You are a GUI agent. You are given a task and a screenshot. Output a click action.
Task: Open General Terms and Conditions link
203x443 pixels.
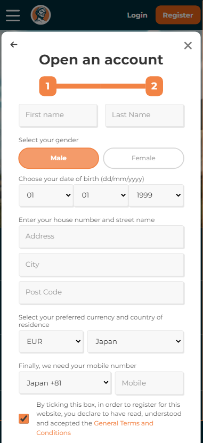click(x=95, y=428)
